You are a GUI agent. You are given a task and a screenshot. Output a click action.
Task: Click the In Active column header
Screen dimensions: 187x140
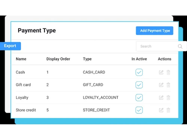coord(139,59)
